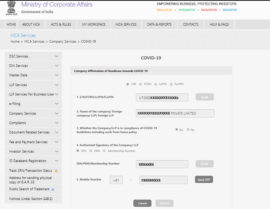Open the CONTACTS menu

click(191, 24)
